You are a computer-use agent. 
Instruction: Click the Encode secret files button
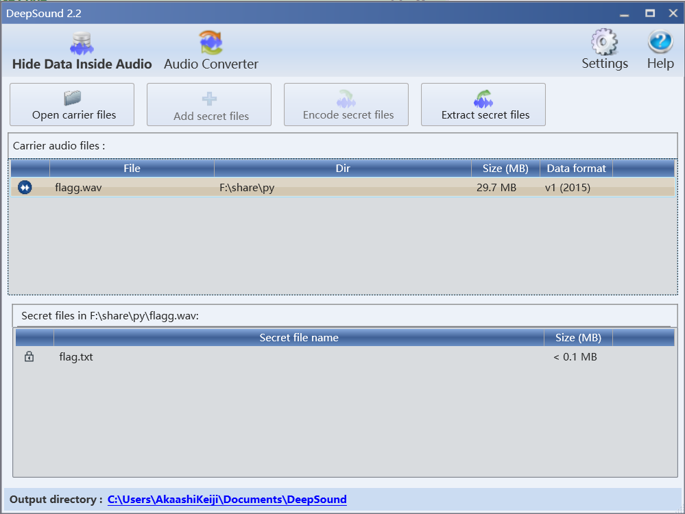click(346, 105)
